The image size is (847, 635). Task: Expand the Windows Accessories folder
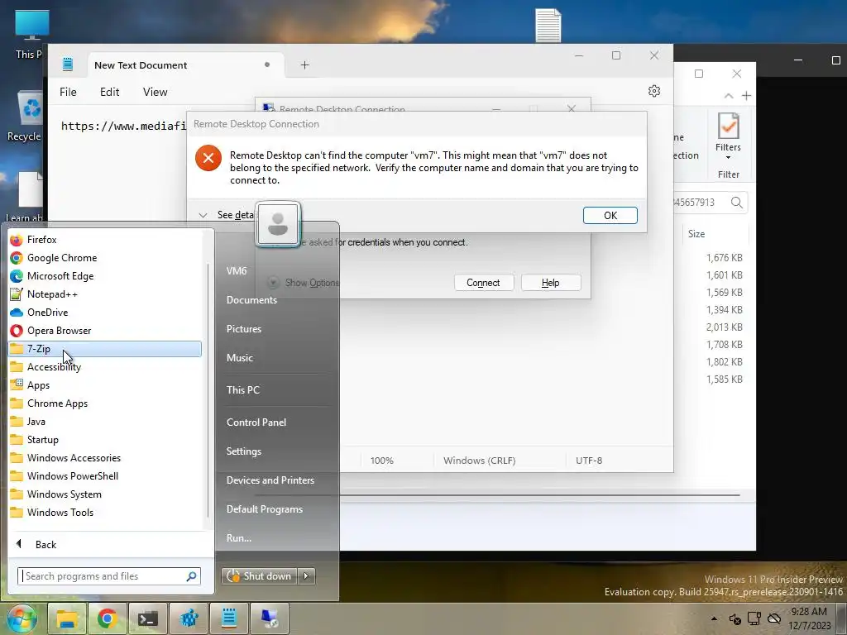click(x=105, y=458)
